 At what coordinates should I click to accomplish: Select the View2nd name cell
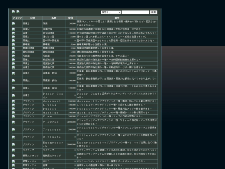coord(54,122)
